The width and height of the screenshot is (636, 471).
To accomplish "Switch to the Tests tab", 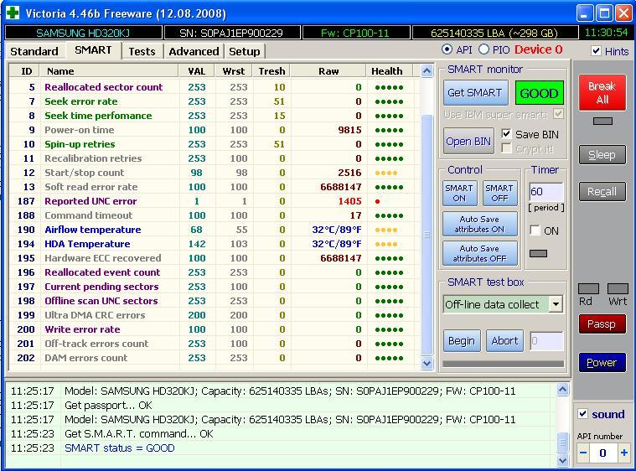I will tap(142, 51).
